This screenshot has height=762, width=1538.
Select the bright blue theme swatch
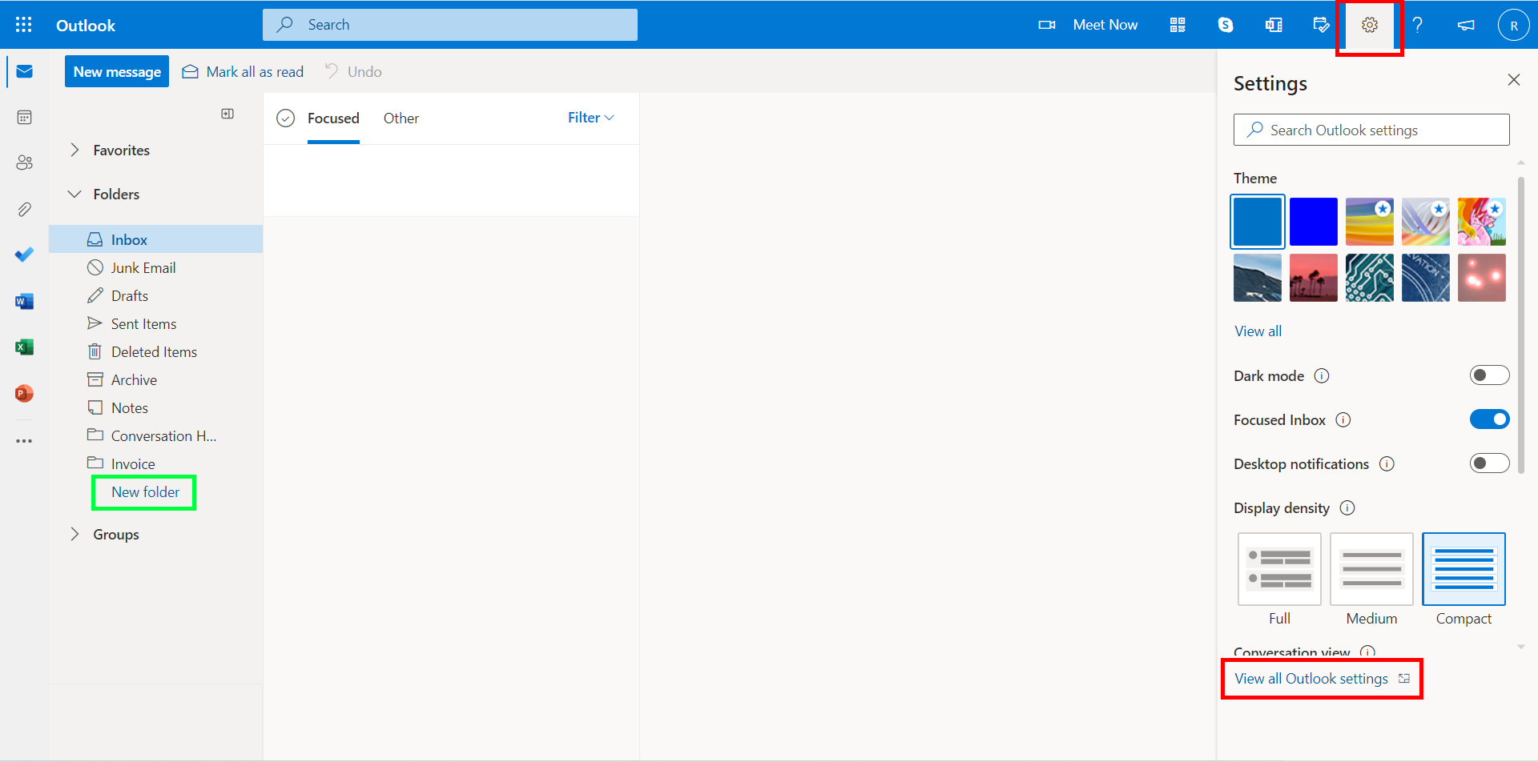pyautogui.click(x=1314, y=222)
